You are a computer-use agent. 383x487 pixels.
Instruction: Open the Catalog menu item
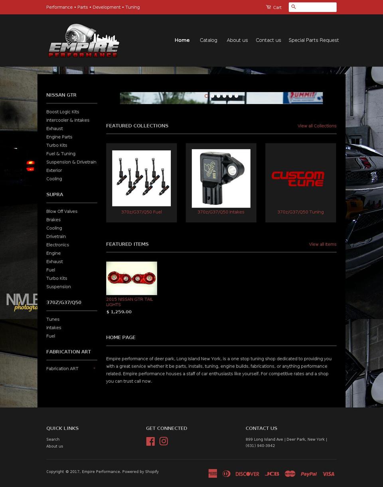(x=208, y=40)
